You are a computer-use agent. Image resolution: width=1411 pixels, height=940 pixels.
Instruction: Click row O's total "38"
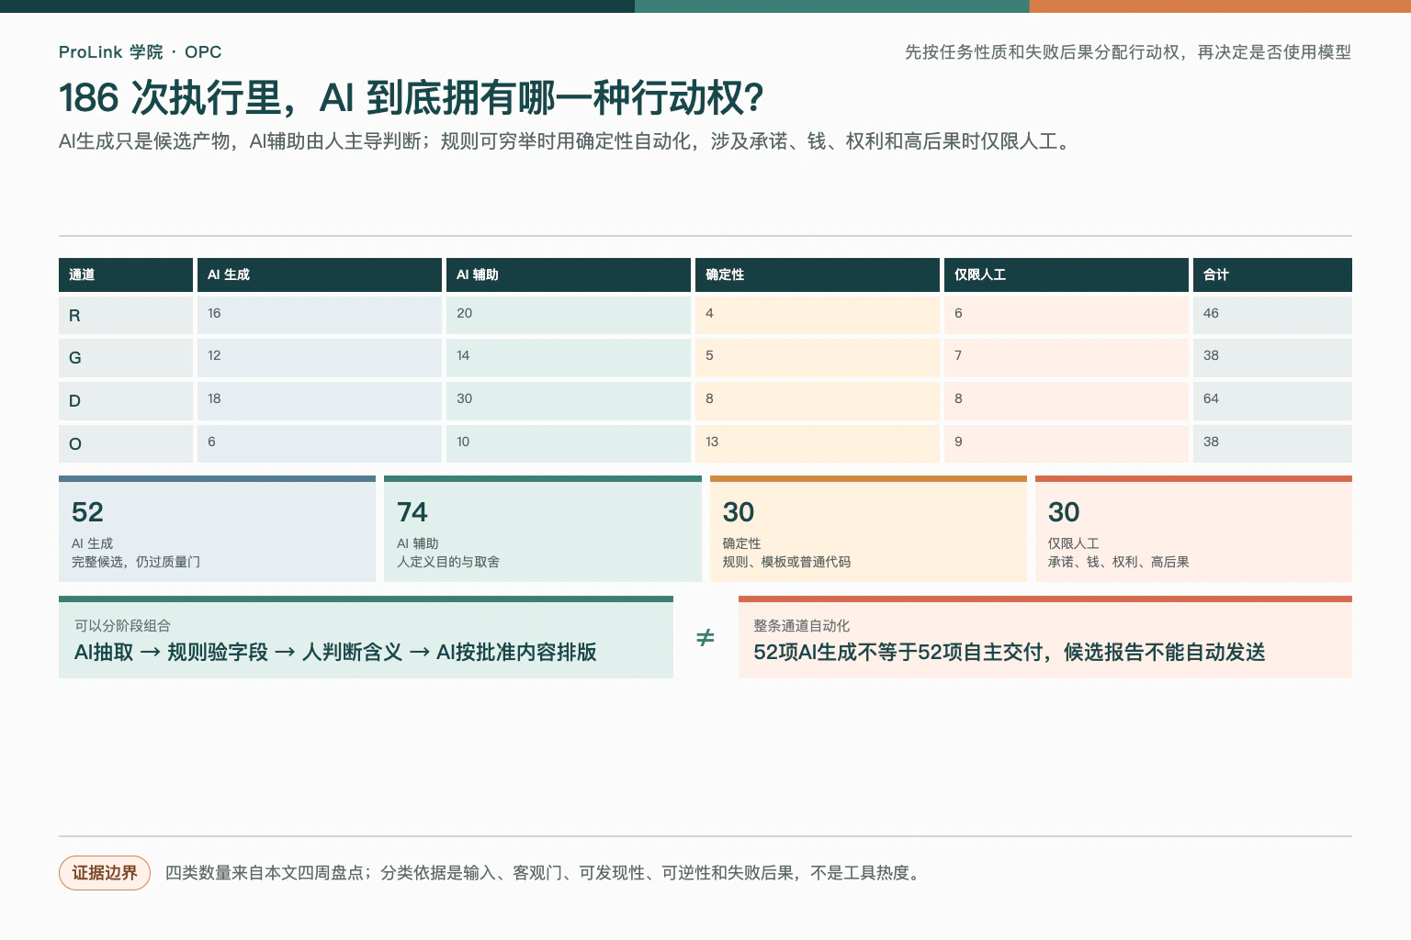coord(1211,442)
